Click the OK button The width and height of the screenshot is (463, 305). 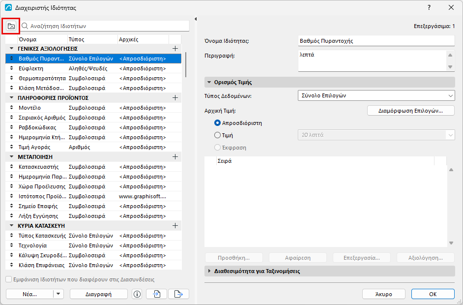(x=433, y=294)
